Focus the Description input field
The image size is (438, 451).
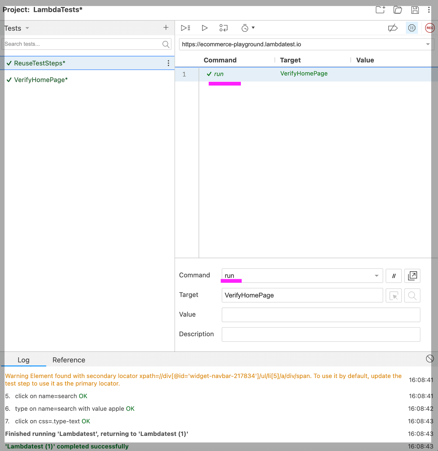click(321, 335)
